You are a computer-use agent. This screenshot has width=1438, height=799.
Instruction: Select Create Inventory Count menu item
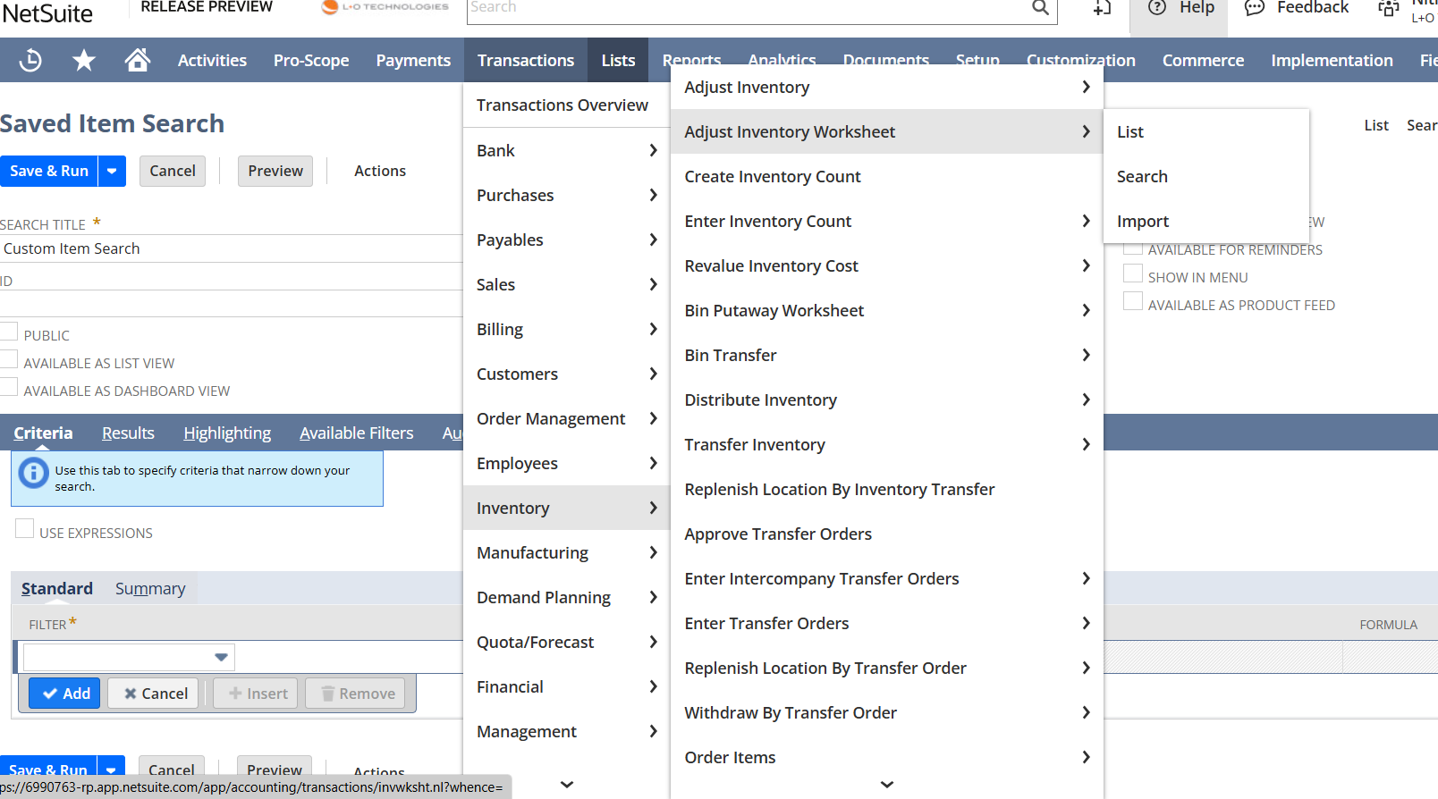(x=773, y=177)
